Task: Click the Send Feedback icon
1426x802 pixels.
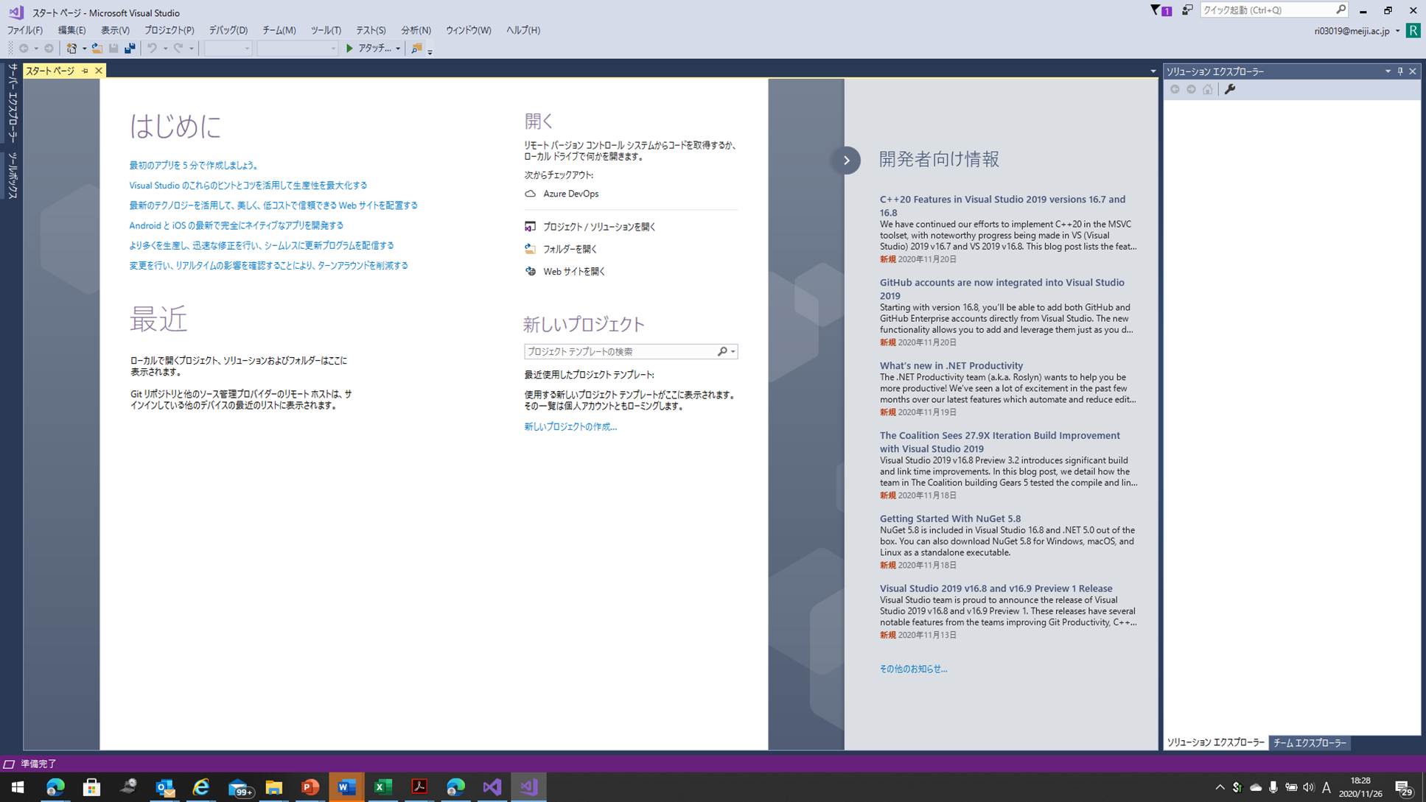Action: [x=1187, y=10]
